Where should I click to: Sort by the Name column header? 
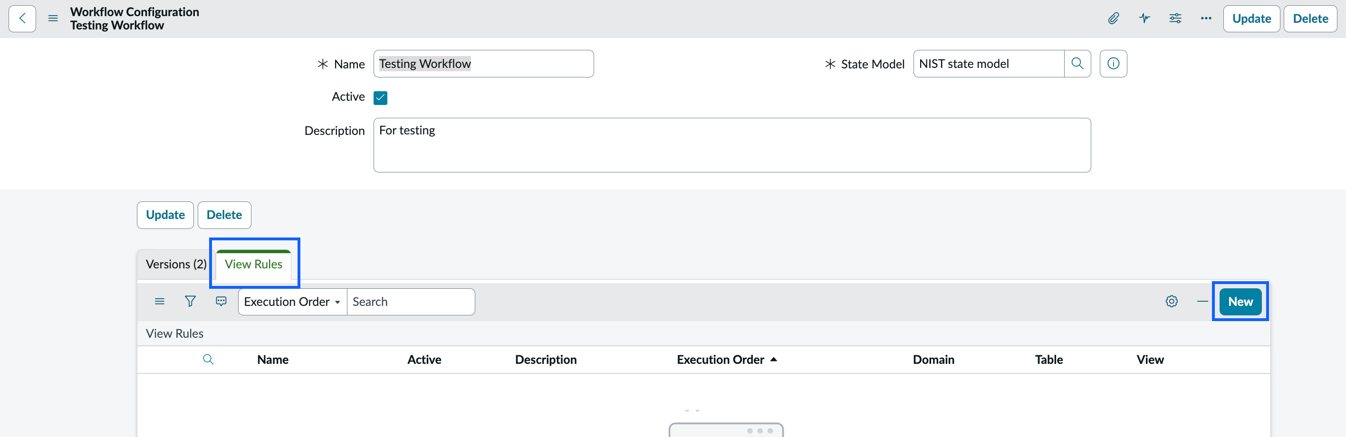pos(273,360)
